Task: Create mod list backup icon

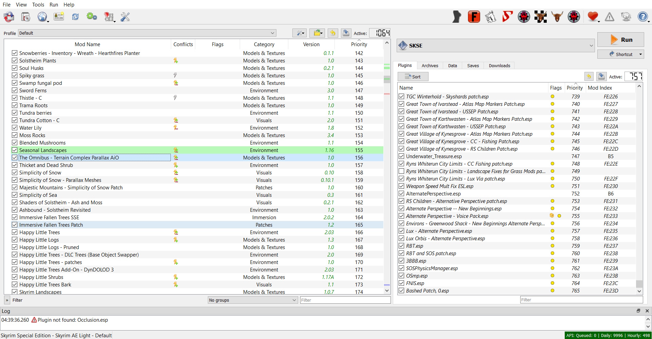Action: coord(346,33)
